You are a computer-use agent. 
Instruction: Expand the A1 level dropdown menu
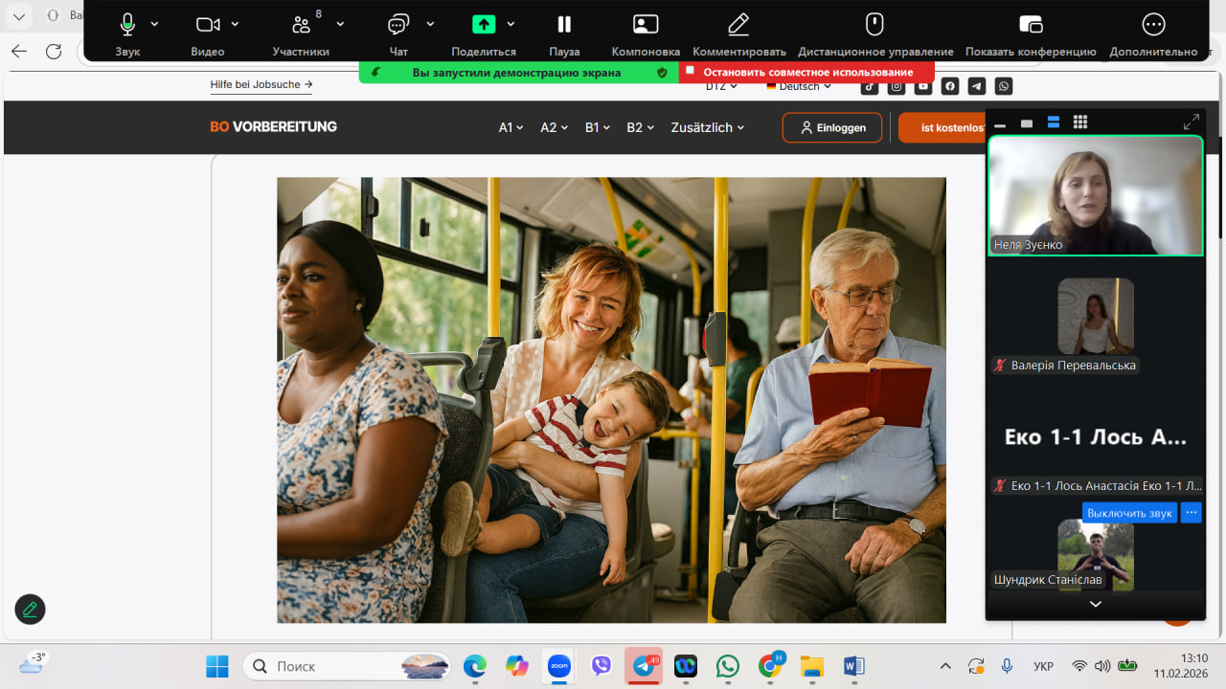point(511,127)
